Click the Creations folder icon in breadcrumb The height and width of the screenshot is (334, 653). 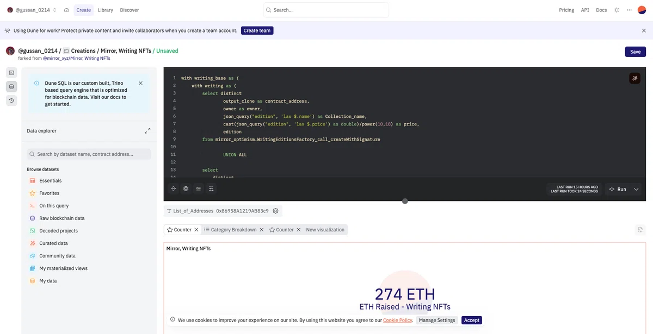pos(66,51)
